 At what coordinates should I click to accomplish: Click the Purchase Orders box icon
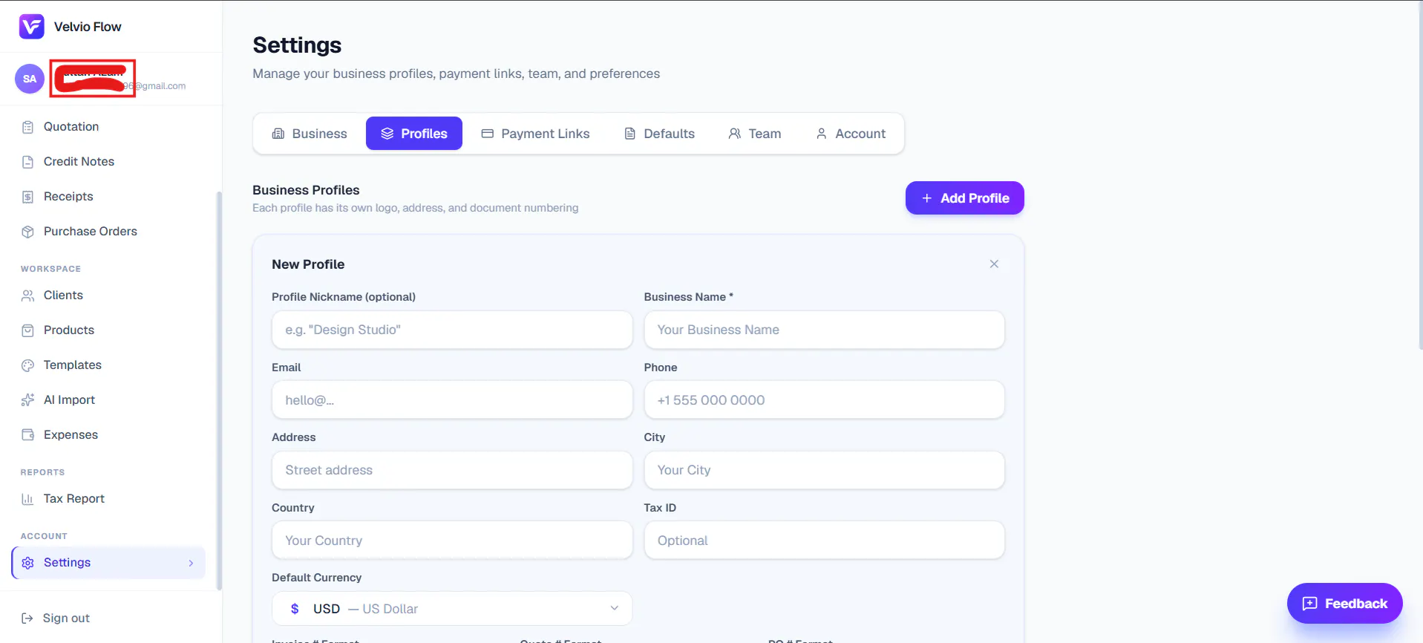click(27, 232)
